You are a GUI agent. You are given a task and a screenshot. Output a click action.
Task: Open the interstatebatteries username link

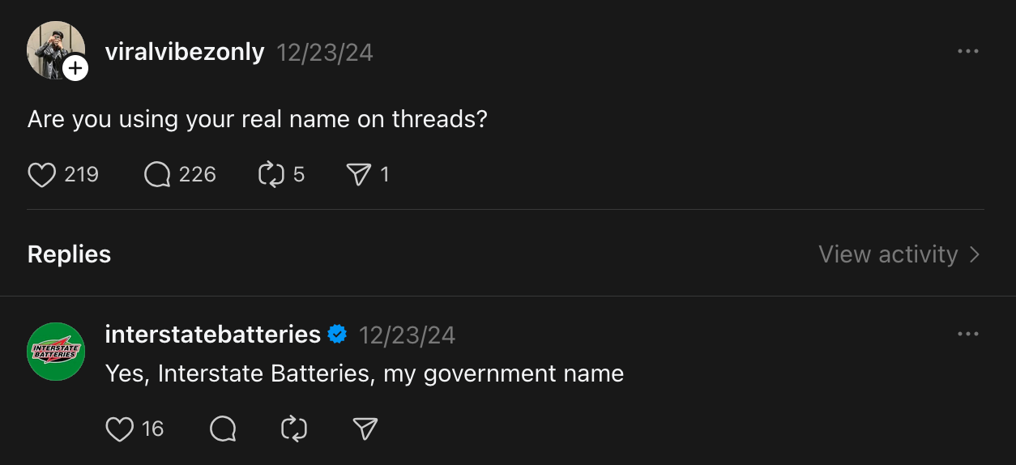[x=213, y=335]
